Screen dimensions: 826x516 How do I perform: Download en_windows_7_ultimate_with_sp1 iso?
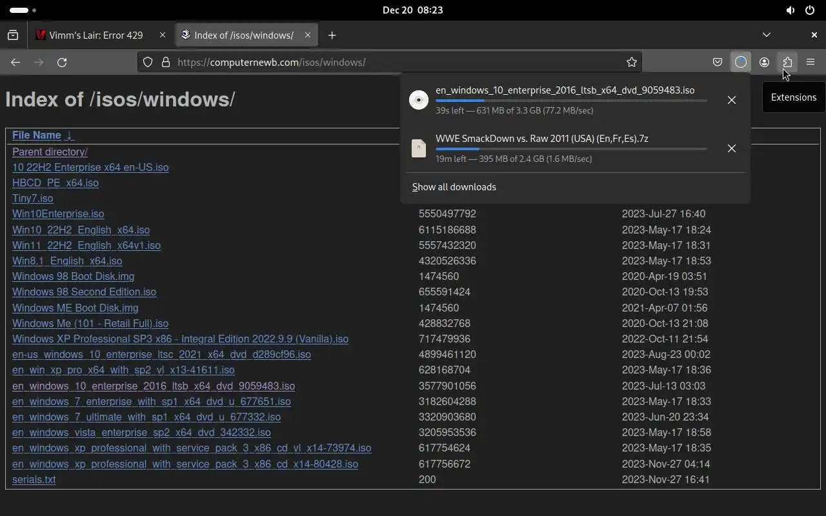point(146,417)
